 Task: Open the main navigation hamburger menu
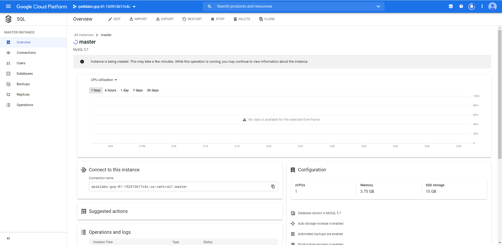[x=8, y=6]
